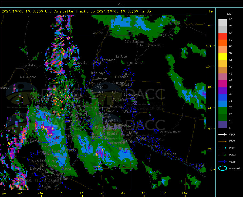The image size is (243, 197).
Task: Click the cyan 'current' ellipse legend icon
Action: (x=222, y=168)
